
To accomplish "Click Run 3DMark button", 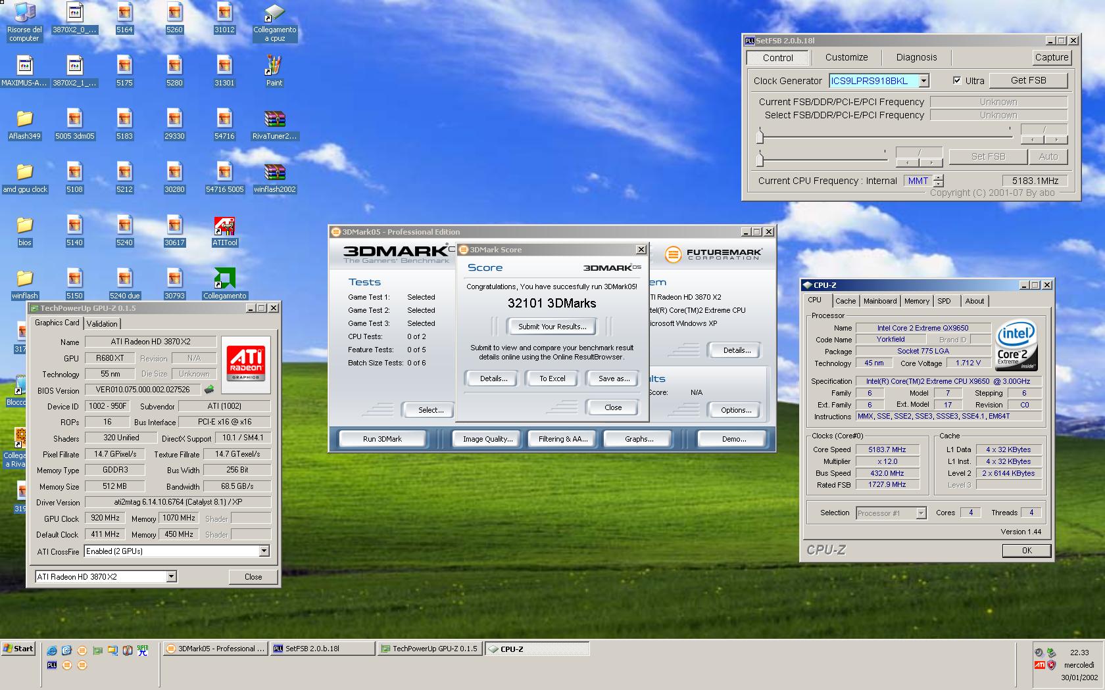I will tap(382, 439).
